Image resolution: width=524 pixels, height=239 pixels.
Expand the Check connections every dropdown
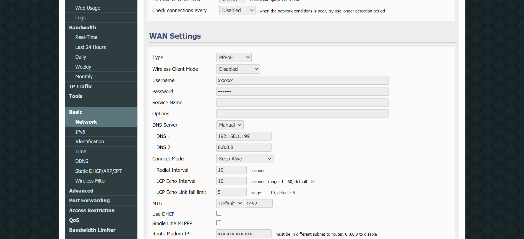237,11
